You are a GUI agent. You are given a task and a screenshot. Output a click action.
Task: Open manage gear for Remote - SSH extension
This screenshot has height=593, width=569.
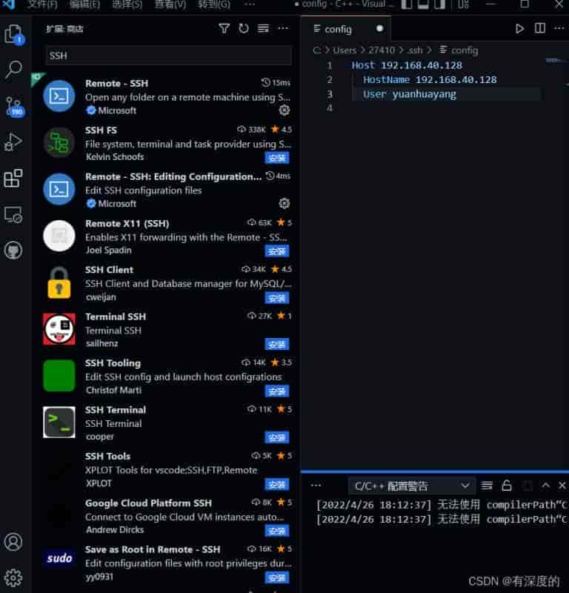pos(284,110)
